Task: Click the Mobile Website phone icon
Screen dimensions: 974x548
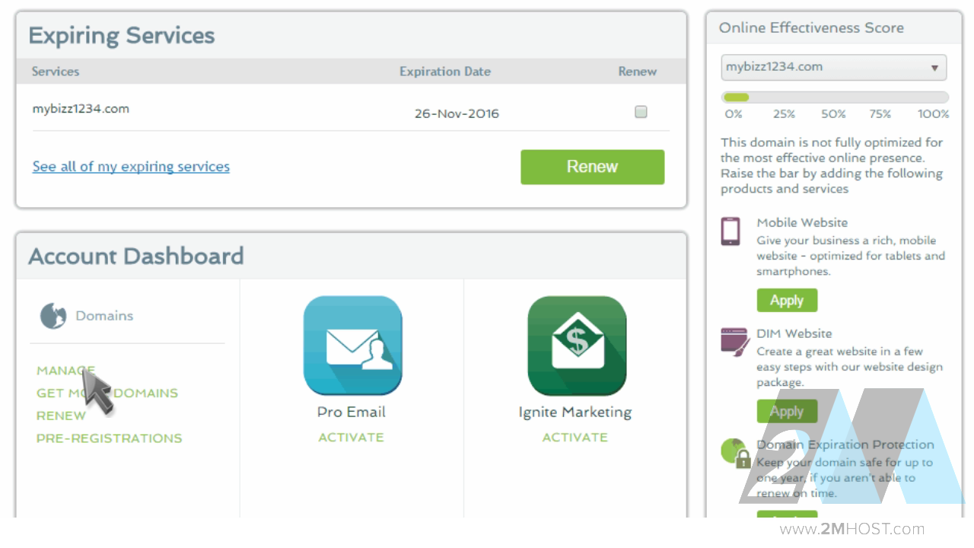Action: pyautogui.click(x=730, y=231)
